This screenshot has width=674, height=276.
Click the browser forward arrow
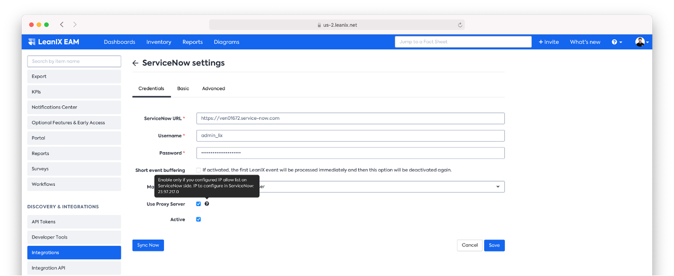[75, 25]
